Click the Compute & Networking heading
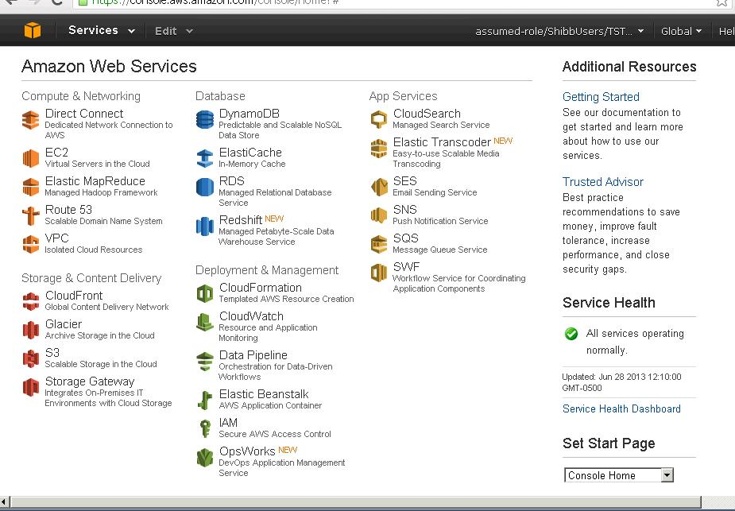Viewport: 735px width, 511px height. coord(81,96)
